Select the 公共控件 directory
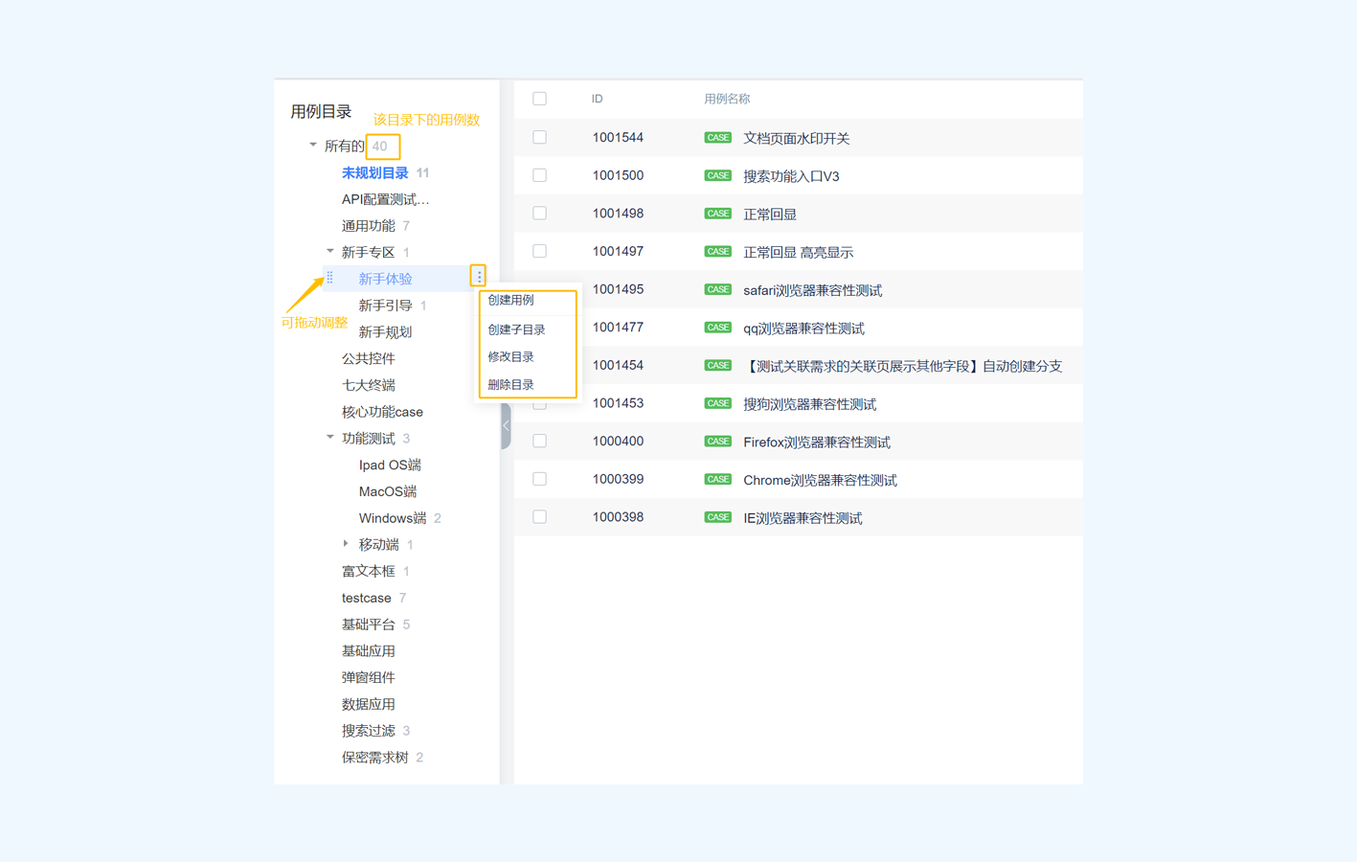Screen dimensions: 1357x862 click(x=368, y=358)
